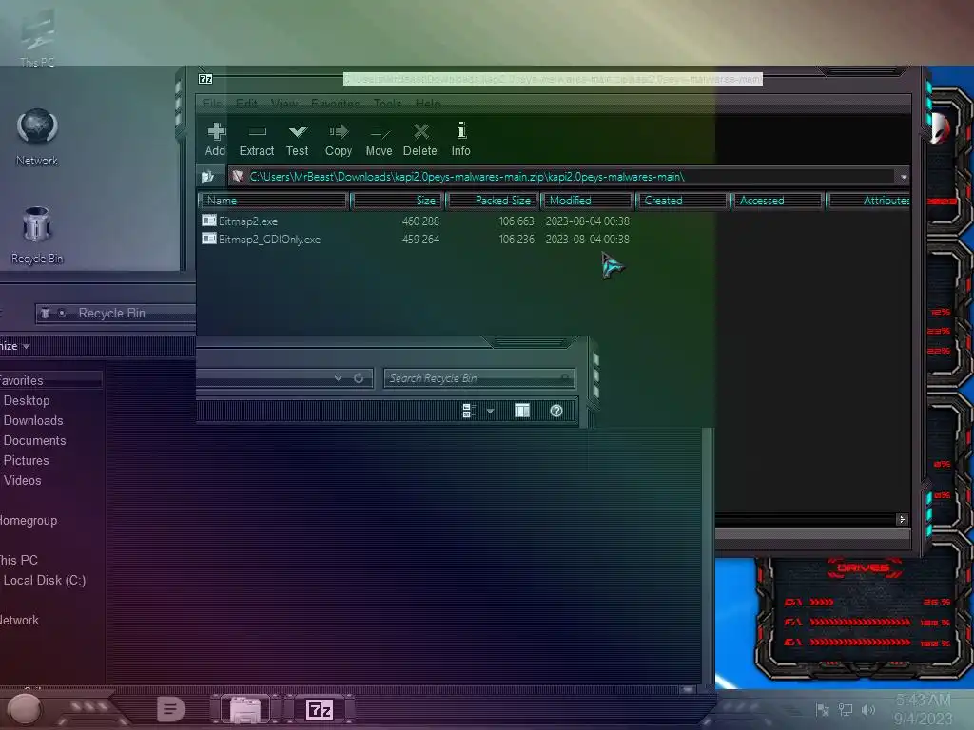Viewport: 974px width, 730px height.
Task: Select the Bitmap2_GDIOnly.exe file name
Action: (269, 239)
